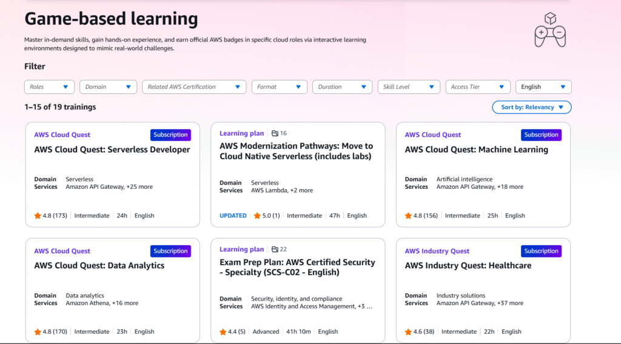Click star icon on Modernization Pathways card
Image resolution: width=621 pixels, height=344 pixels.
point(257,216)
